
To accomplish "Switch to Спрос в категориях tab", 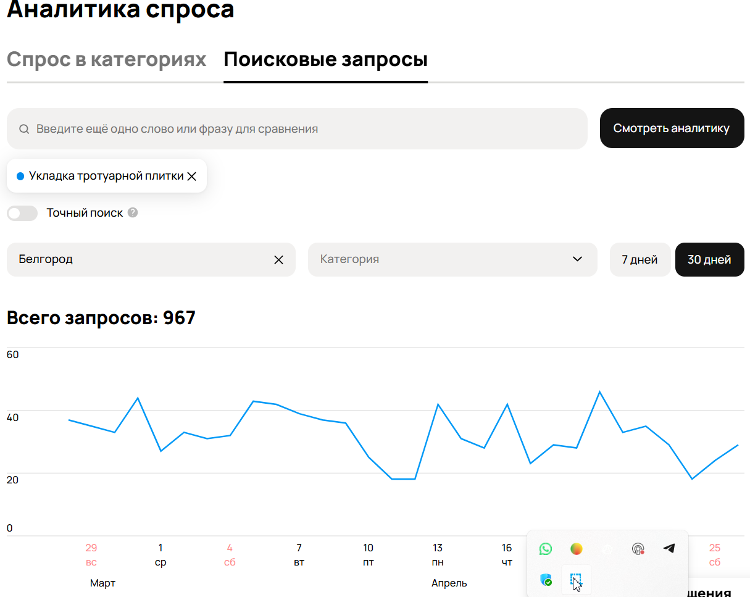I will coord(106,60).
